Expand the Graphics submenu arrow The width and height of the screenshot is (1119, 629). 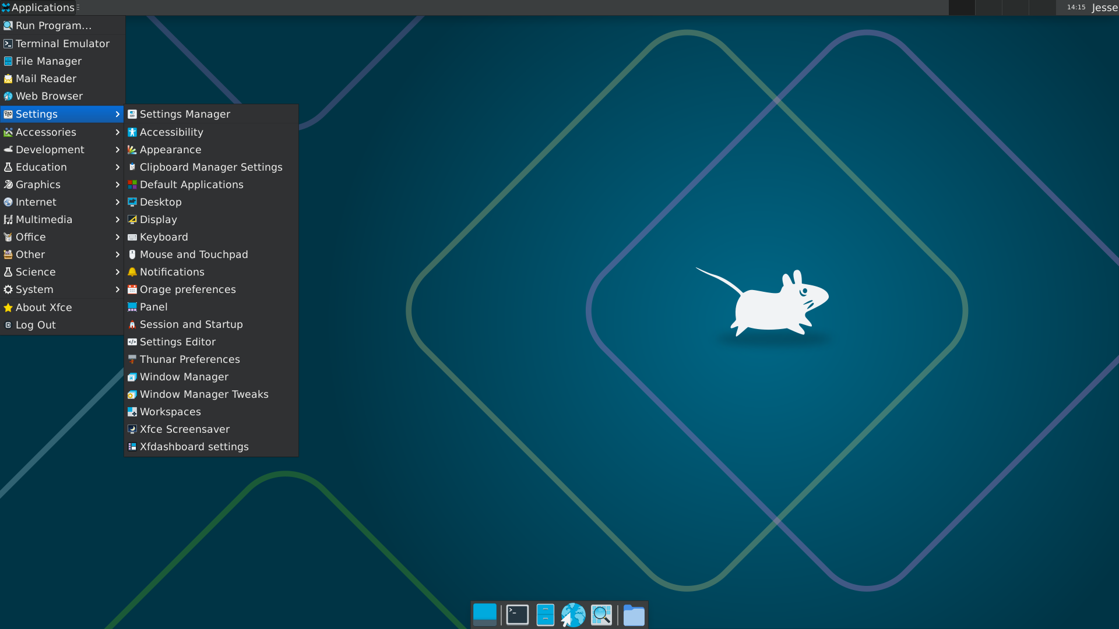(x=117, y=185)
